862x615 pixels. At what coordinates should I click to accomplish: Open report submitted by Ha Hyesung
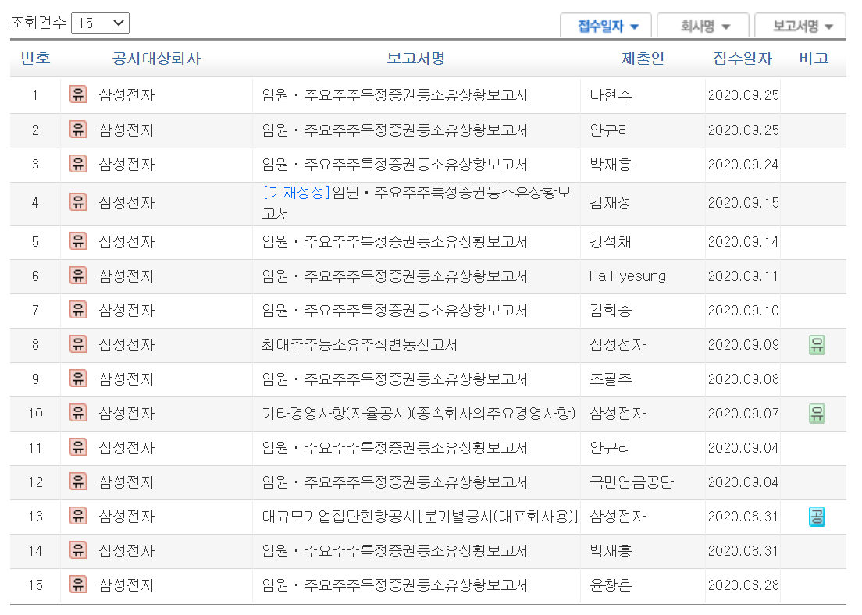(x=395, y=276)
